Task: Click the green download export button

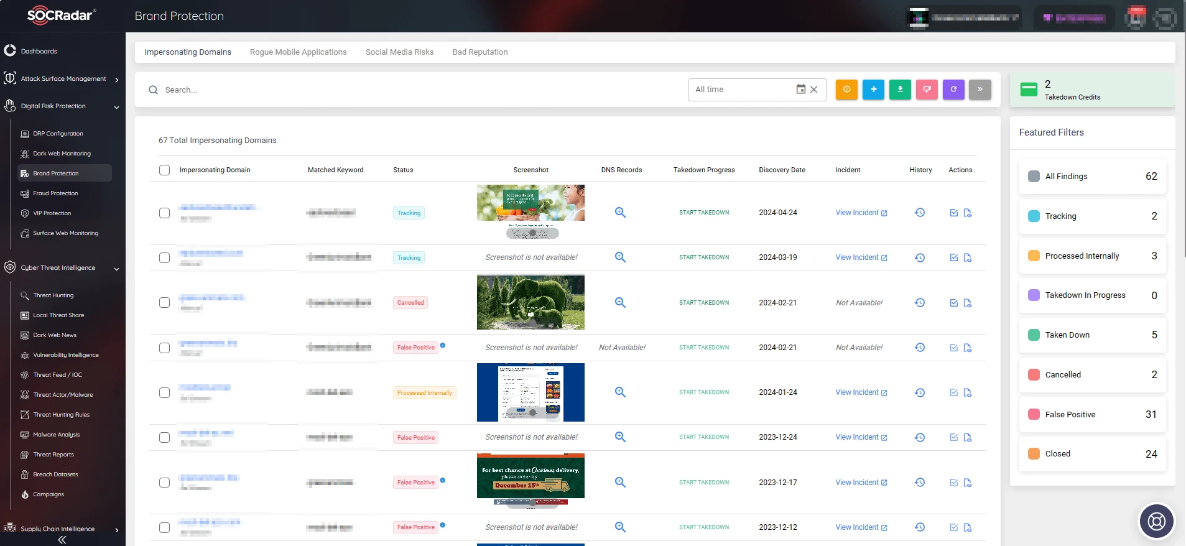Action: point(900,90)
